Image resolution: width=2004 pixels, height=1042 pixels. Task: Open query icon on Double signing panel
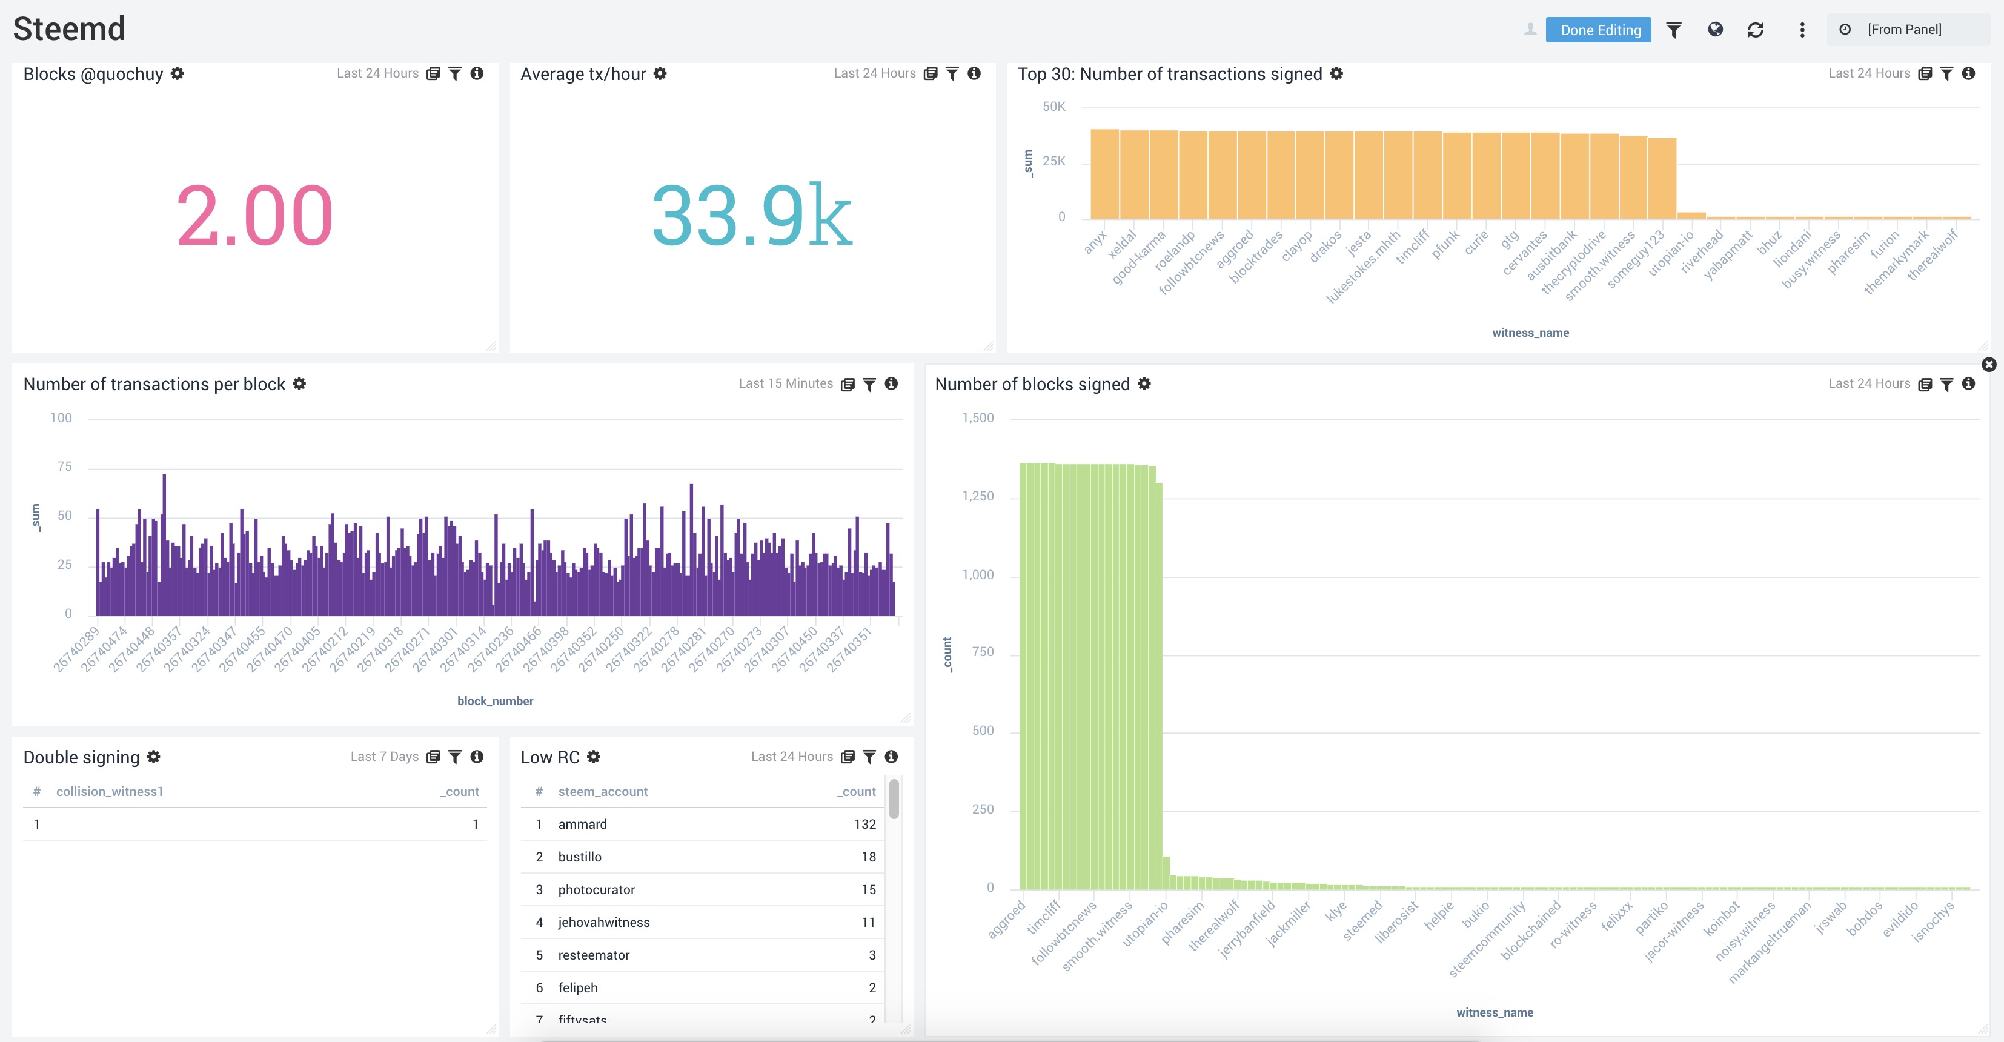click(433, 757)
